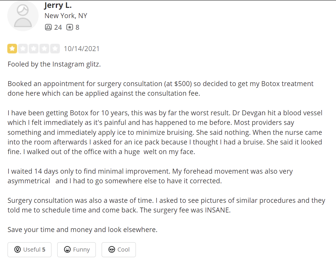Click the fifth gray rating star
336x258 pixels.
point(55,49)
